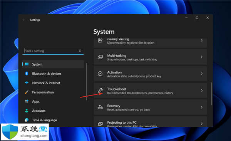Focus the Find a setting search box
This screenshot has width=231, height=141.
point(53,51)
